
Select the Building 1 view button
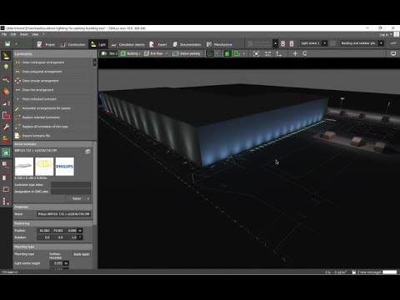tap(131, 53)
